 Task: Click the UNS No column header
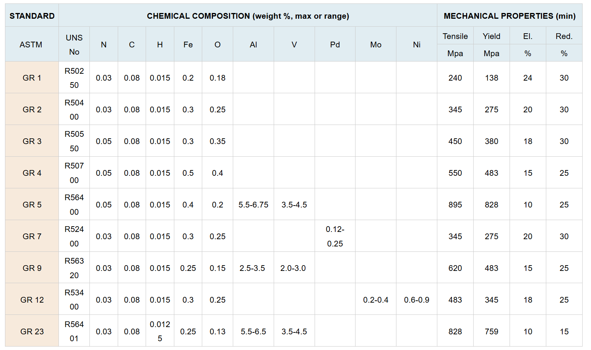click(74, 44)
